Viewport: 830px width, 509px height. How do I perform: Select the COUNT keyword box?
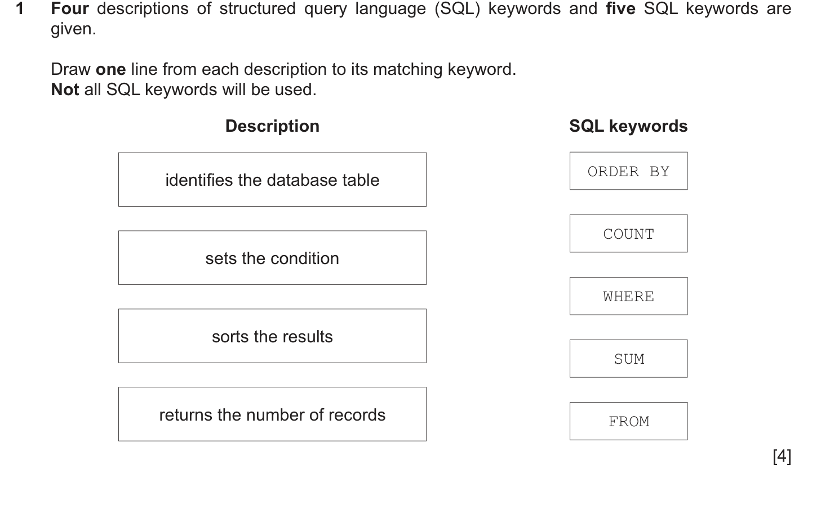628,234
